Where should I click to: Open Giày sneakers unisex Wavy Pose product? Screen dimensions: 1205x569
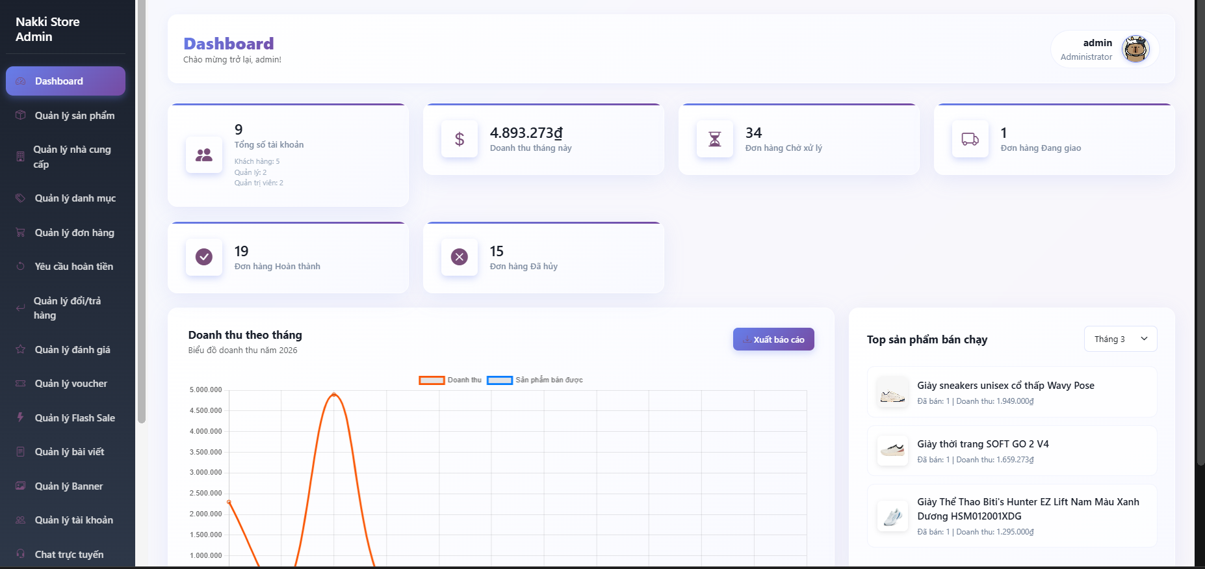click(x=1005, y=386)
